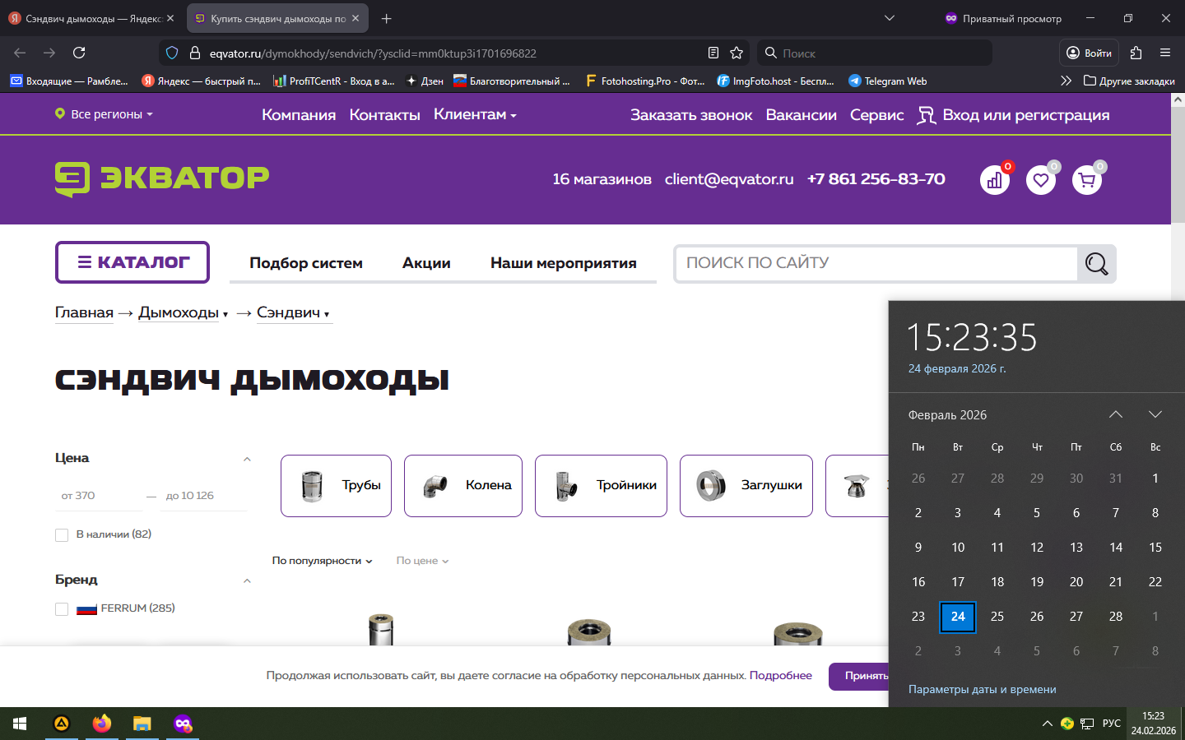Viewport: 1185px width, 740px height.
Task: Go to next month in calendar
Action: [x=1155, y=414]
